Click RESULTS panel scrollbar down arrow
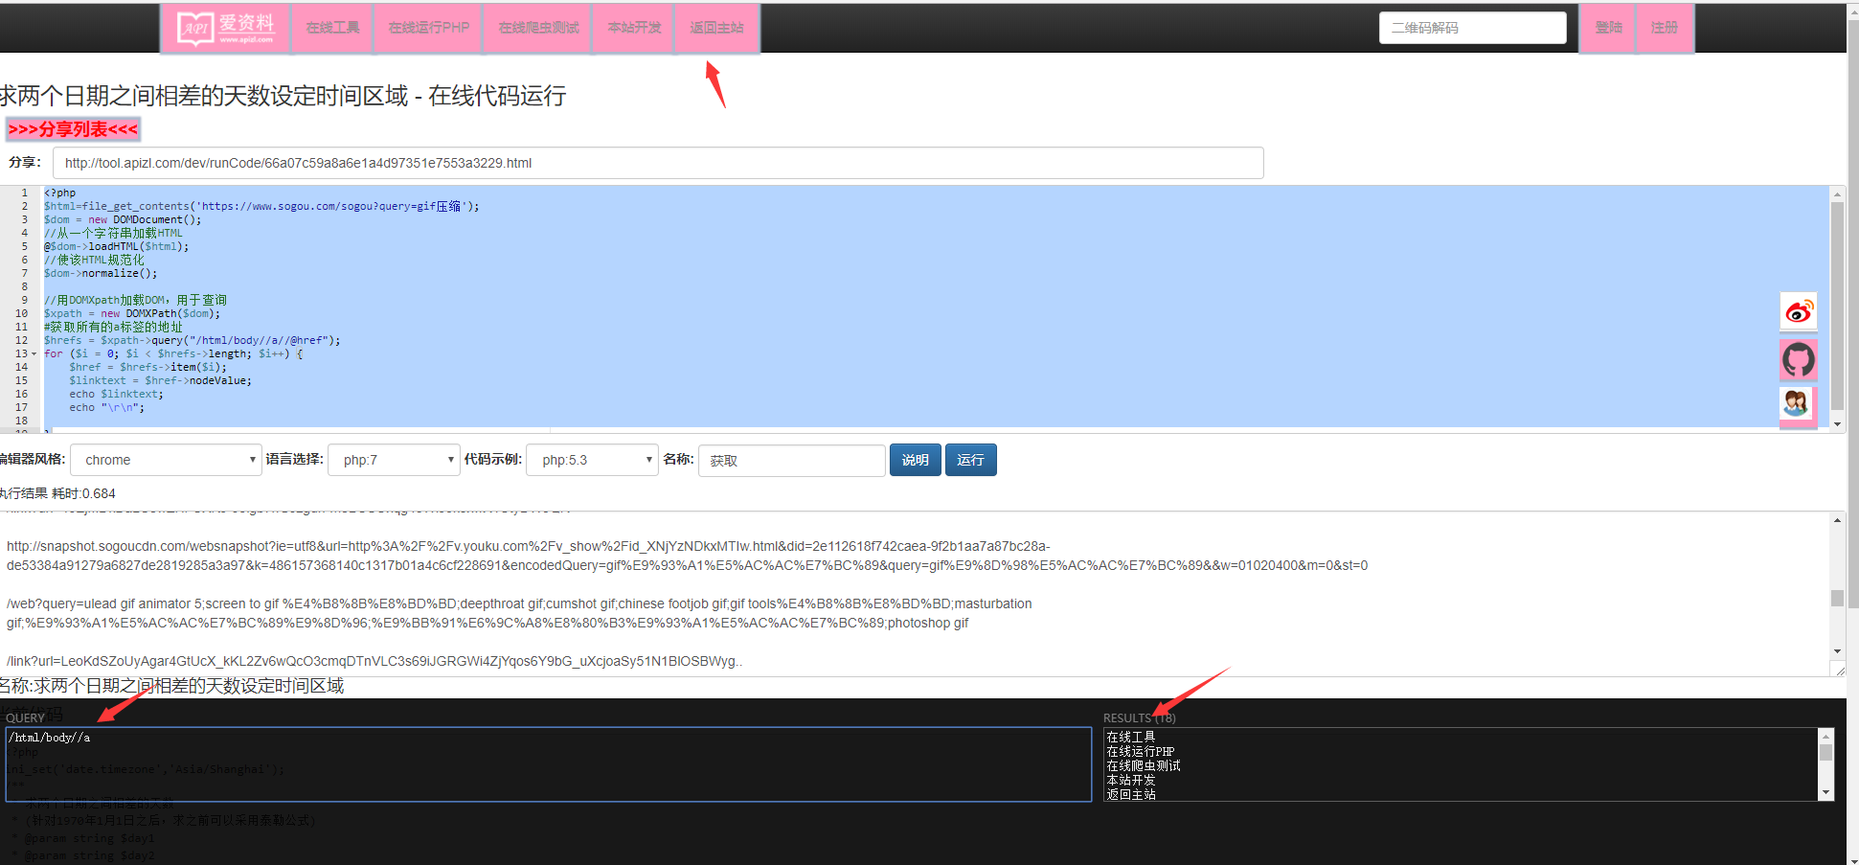The width and height of the screenshot is (1859, 865). [x=1825, y=792]
